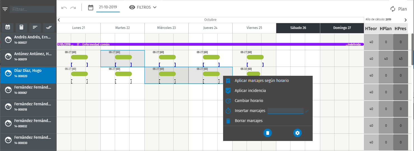The image size is (414, 151).
Task: Click the 21-10-2019 date field
Action: [108, 8]
